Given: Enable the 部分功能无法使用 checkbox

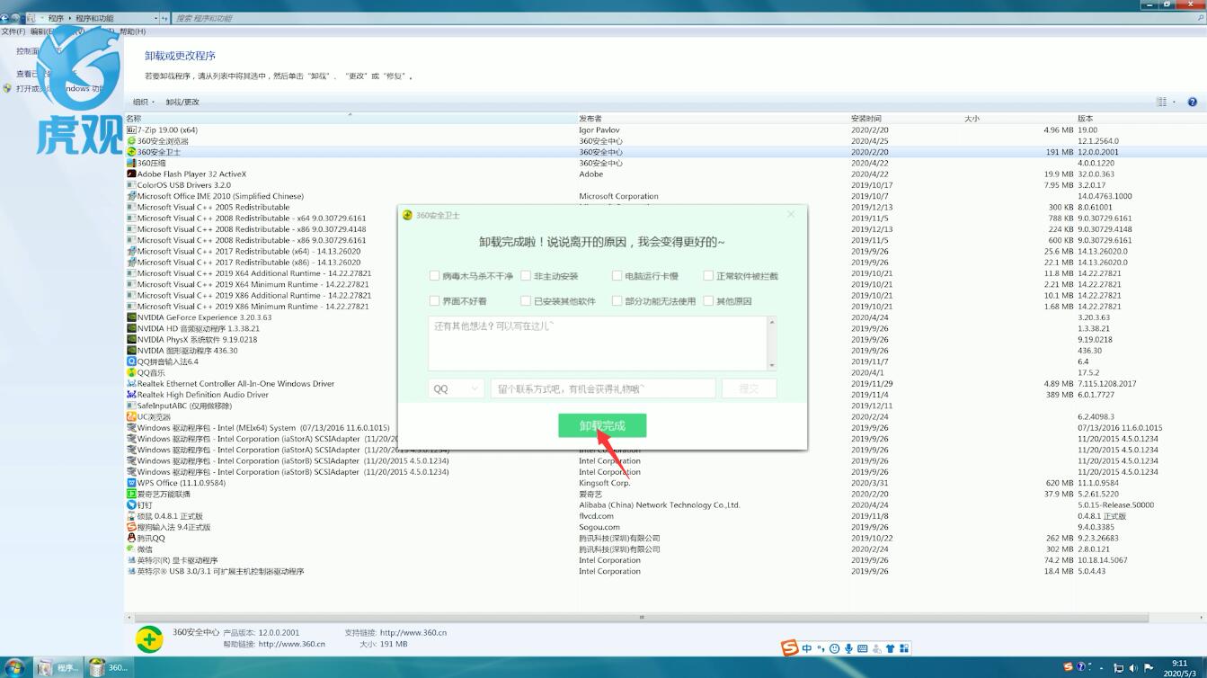Looking at the screenshot, I should 617,301.
